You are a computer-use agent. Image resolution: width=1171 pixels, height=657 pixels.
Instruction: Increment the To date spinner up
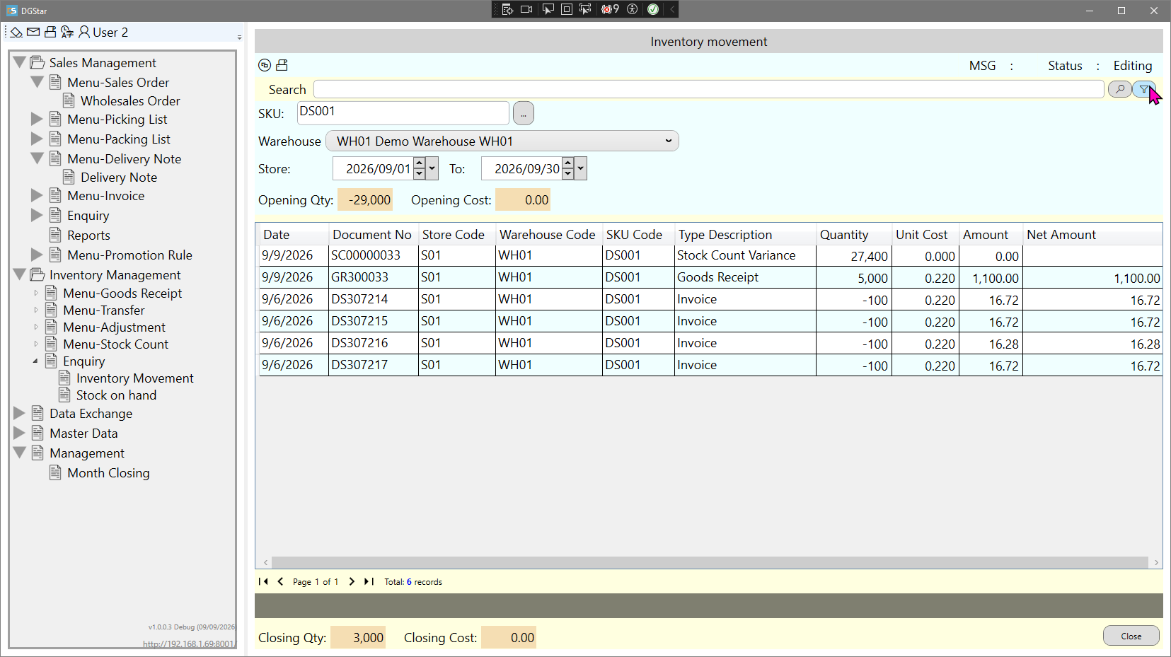[567, 164]
